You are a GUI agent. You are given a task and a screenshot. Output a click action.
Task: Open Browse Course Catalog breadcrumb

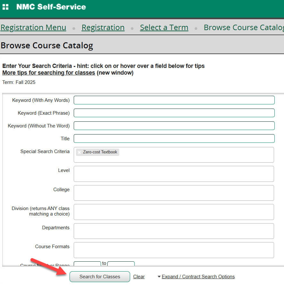244,28
